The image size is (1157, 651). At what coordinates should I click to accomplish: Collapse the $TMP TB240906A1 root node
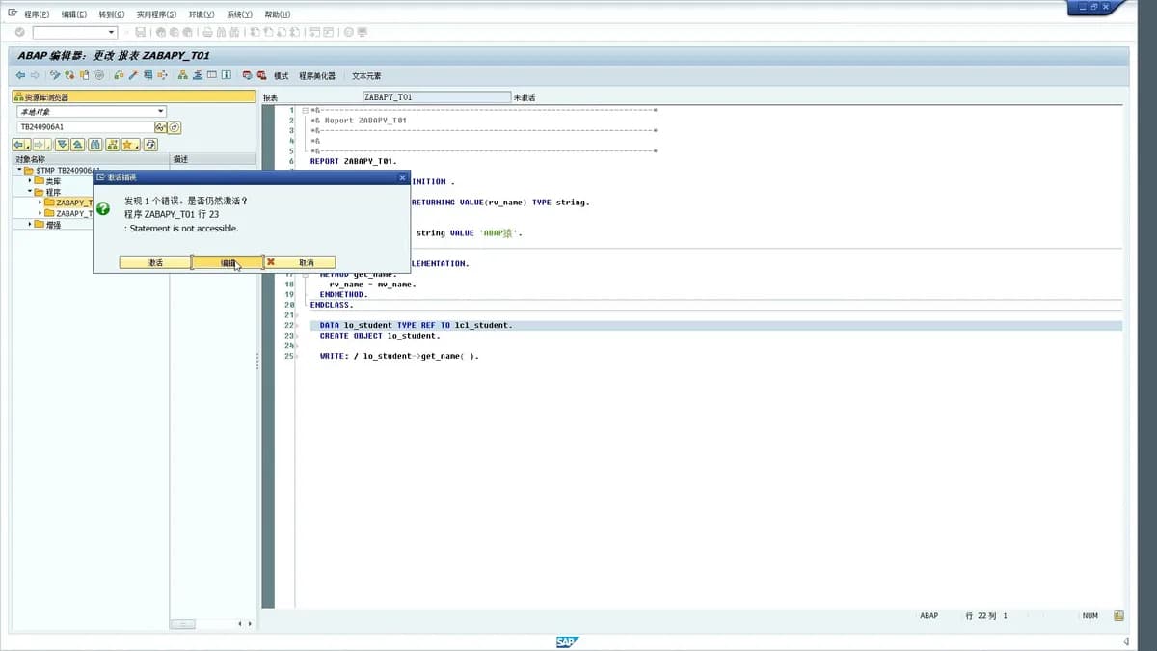[x=17, y=170]
